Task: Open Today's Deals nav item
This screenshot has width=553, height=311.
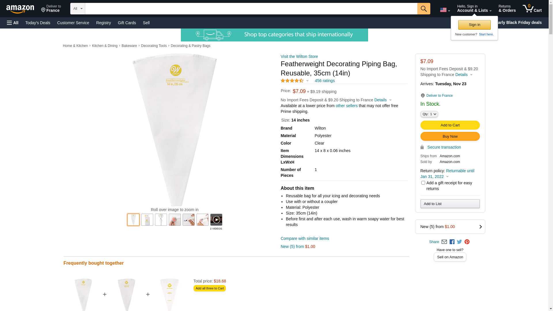Action: [38, 23]
